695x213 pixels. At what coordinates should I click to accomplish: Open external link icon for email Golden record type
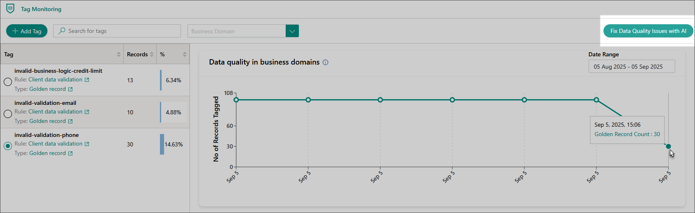(x=70, y=121)
